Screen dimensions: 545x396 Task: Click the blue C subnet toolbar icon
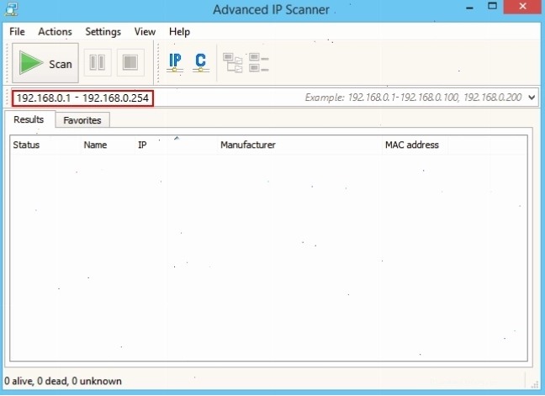200,63
